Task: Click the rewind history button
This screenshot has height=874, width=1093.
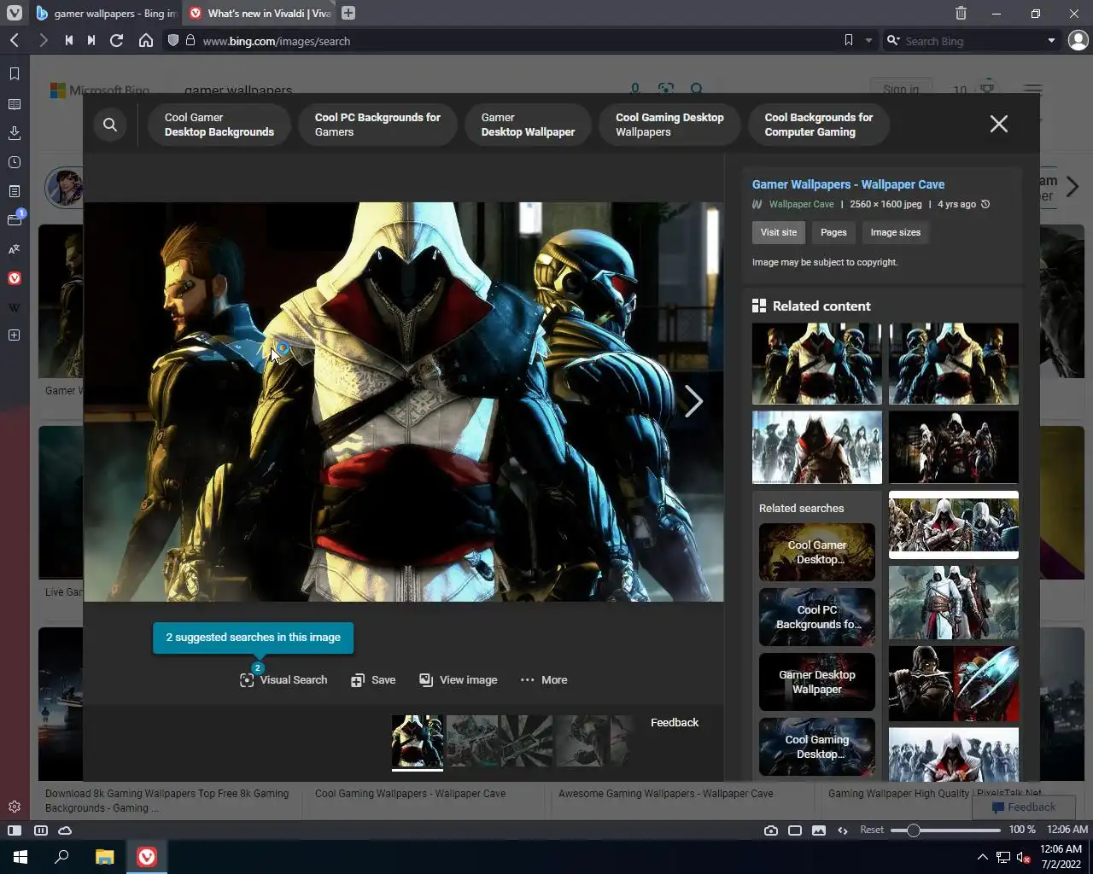Action: pyautogui.click(x=69, y=40)
